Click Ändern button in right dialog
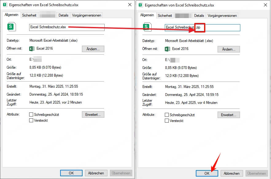 pyautogui.click(x=229, y=49)
